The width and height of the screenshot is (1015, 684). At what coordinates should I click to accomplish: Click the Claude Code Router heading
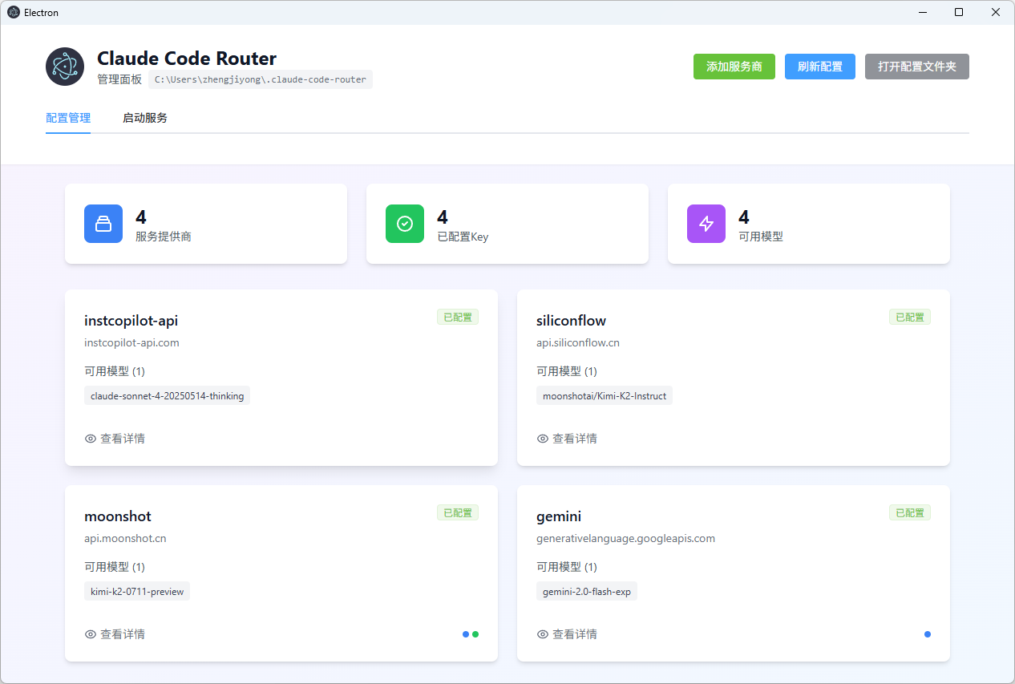click(187, 59)
